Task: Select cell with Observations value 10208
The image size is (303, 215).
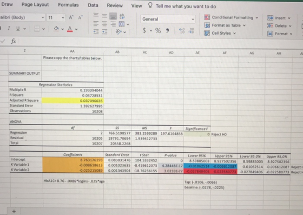Action: click(73, 111)
